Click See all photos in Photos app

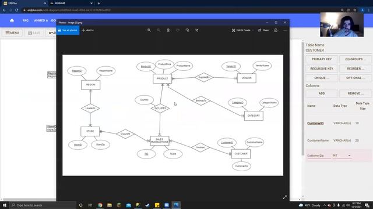point(68,30)
